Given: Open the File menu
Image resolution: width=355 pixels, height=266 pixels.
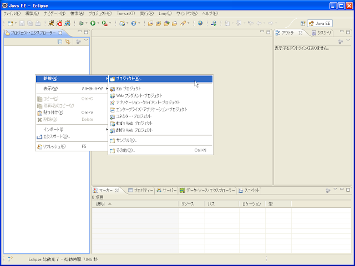Looking at the screenshot, I should tap(12, 13).
